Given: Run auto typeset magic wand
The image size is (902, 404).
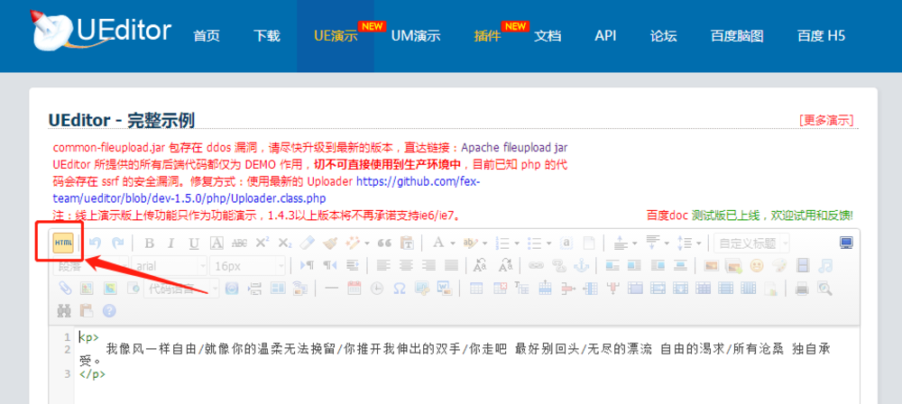Looking at the screenshot, I should (x=352, y=243).
